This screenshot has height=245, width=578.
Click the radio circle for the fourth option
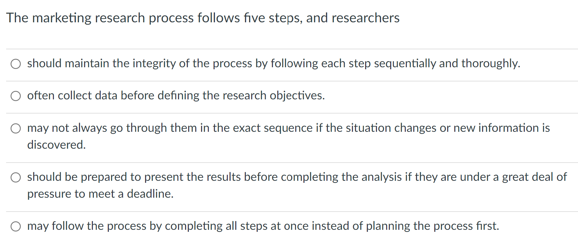coord(16,177)
